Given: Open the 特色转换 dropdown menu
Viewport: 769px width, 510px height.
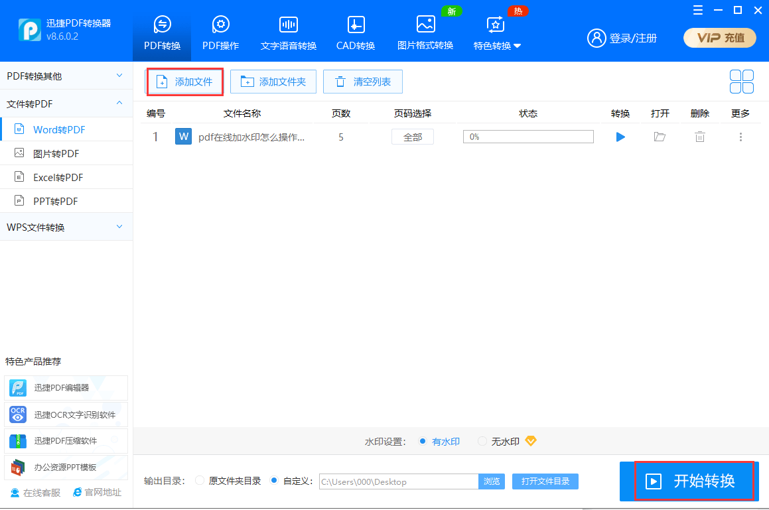Looking at the screenshot, I should coord(497,33).
